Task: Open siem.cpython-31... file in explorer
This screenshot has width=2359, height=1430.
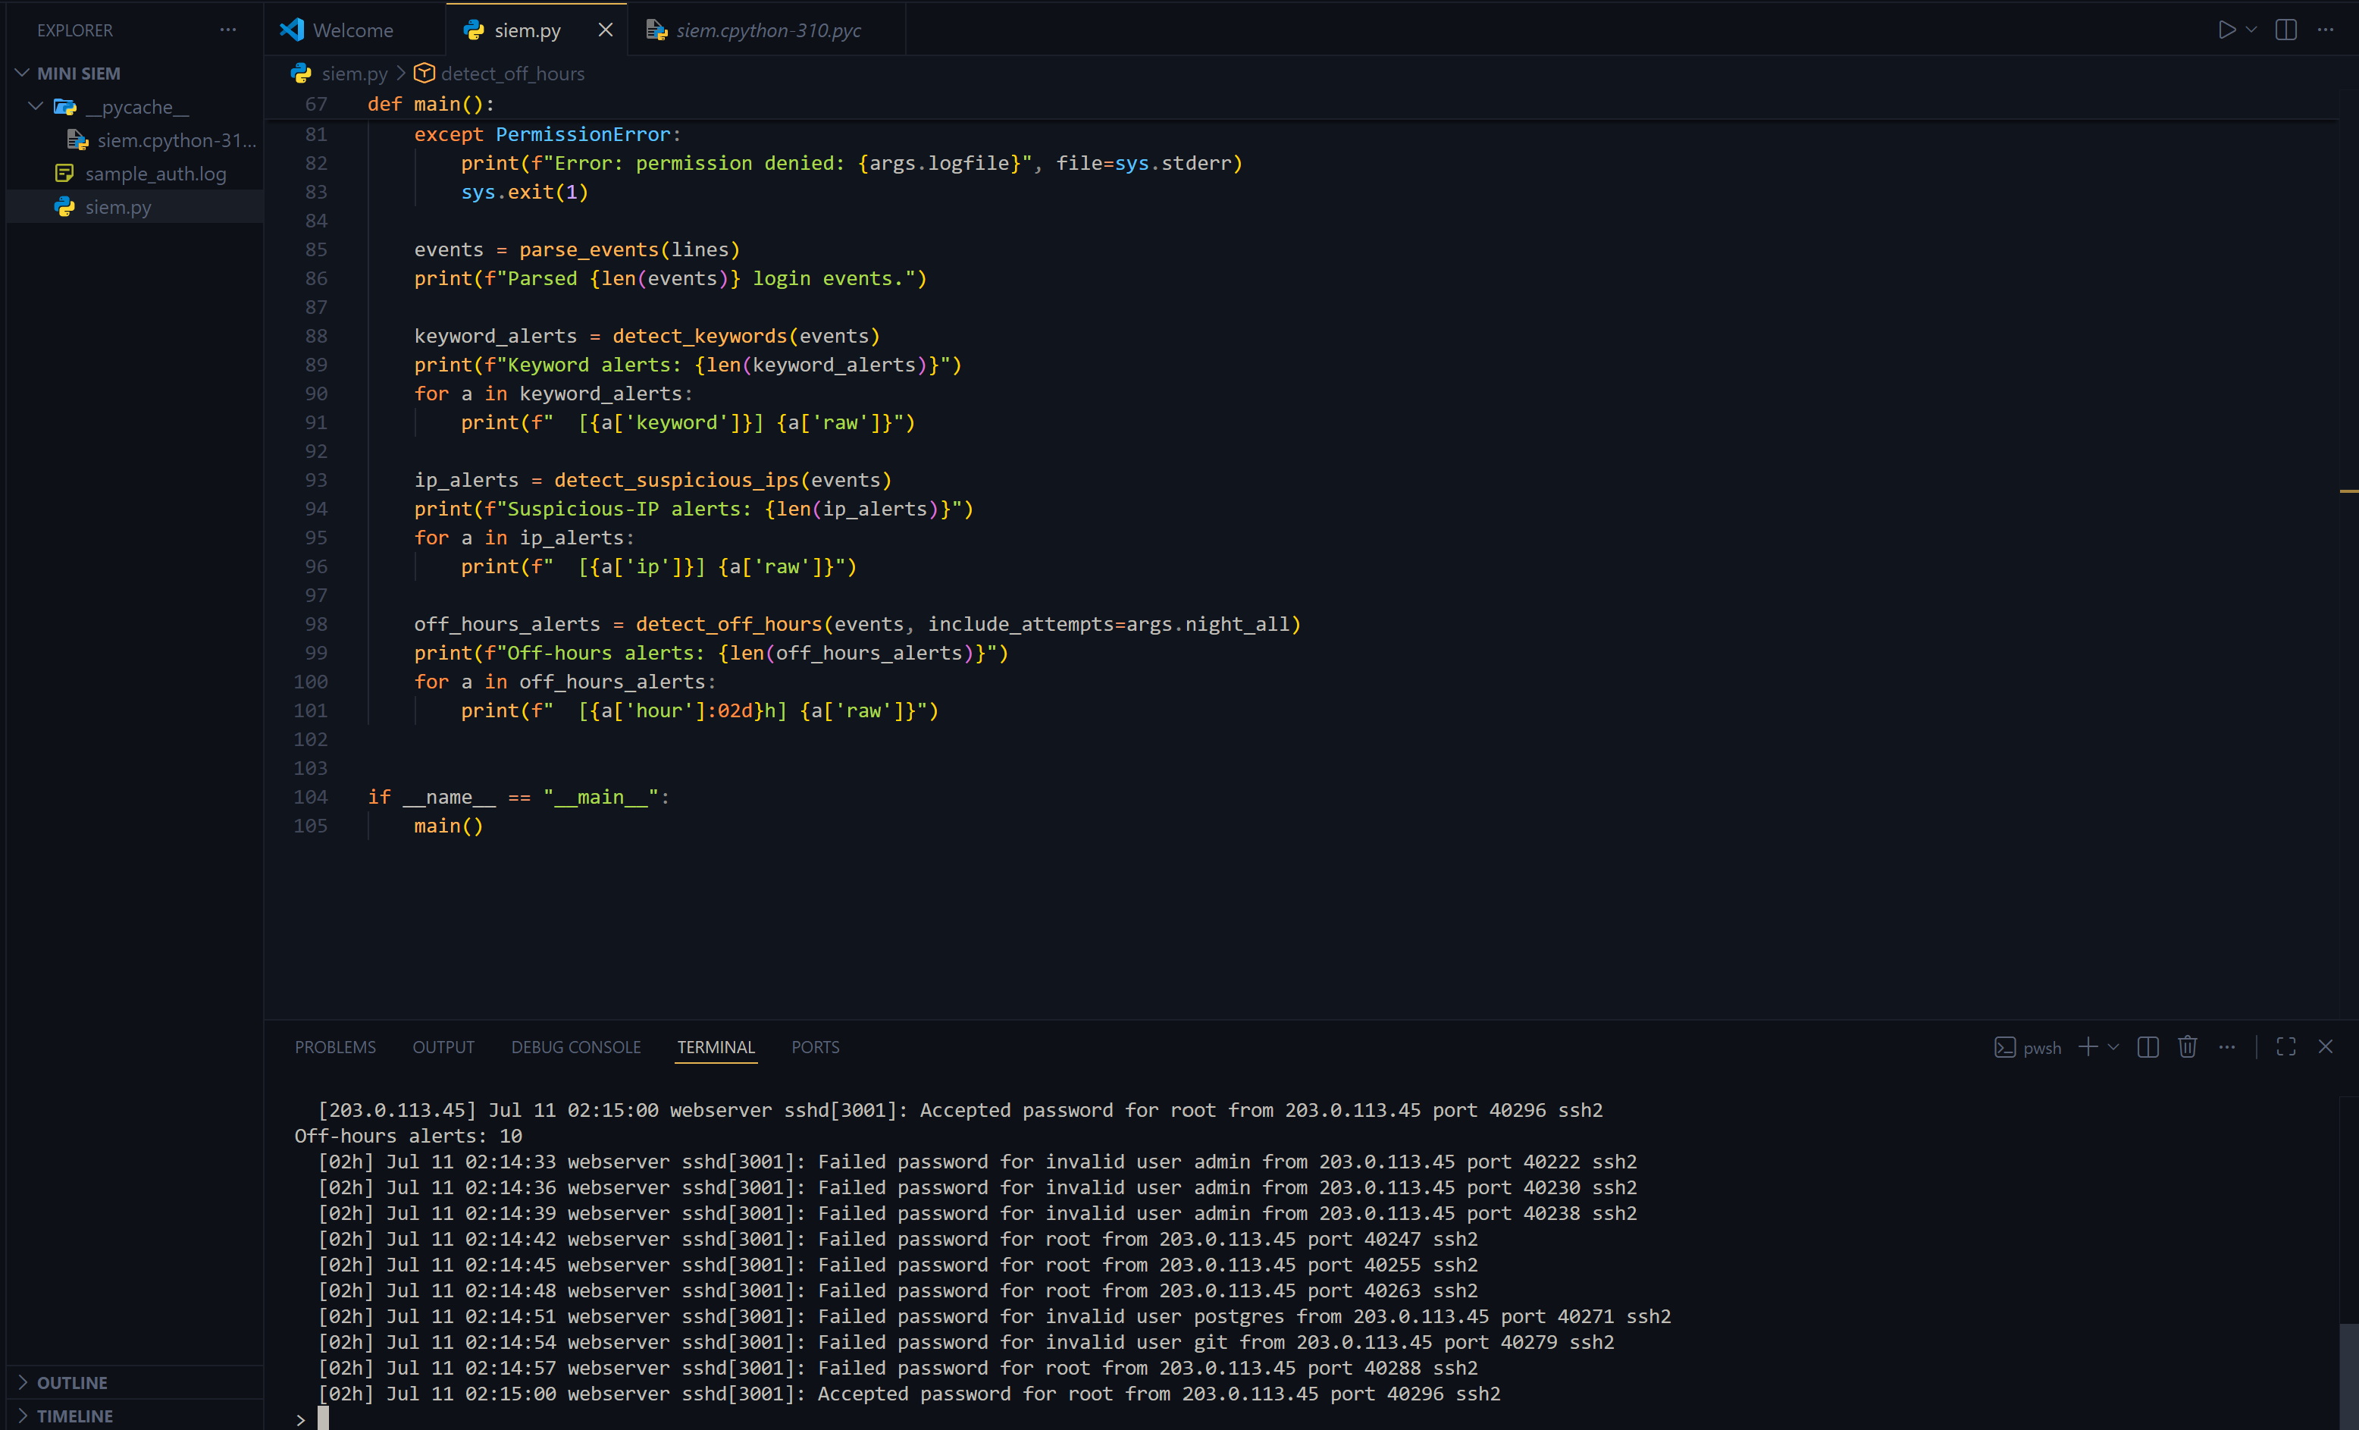Action: (176, 140)
